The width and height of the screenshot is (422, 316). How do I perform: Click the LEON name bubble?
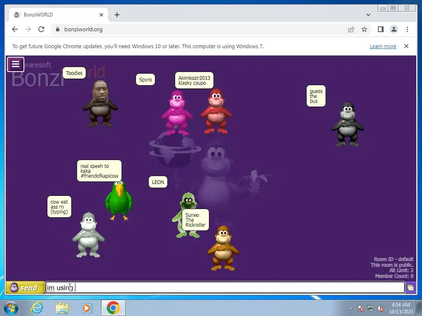[158, 182]
